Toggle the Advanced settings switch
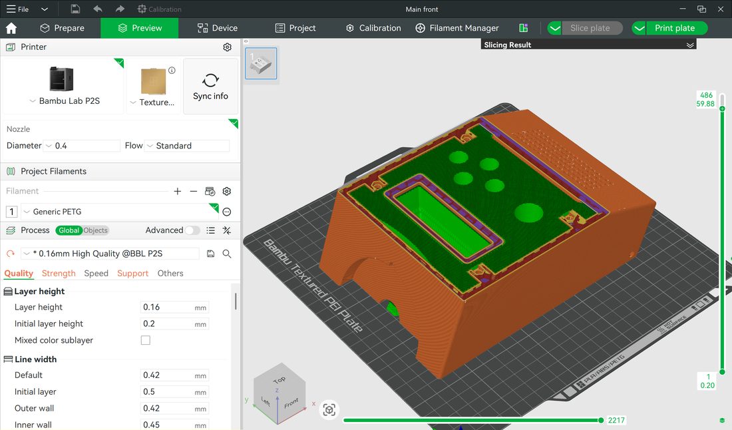Viewport: 732px width, 430px height. [192, 230]
